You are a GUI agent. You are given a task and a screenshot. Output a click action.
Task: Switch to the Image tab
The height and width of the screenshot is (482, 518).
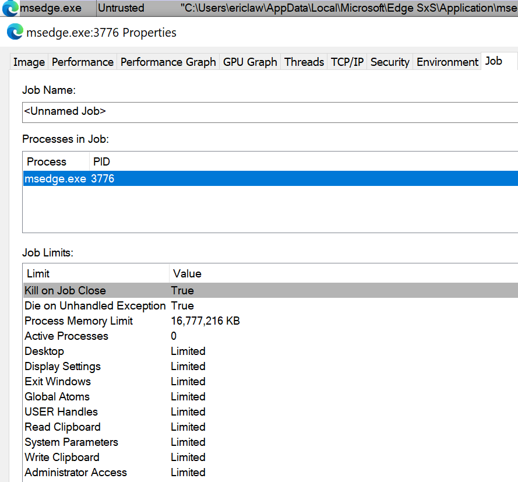tap(29, 62)
